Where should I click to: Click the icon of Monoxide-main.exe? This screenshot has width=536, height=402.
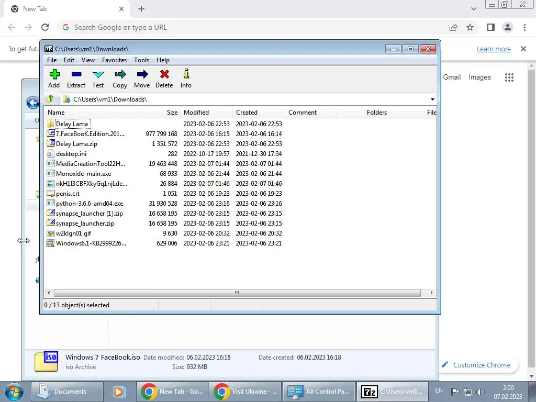(51, 173)
